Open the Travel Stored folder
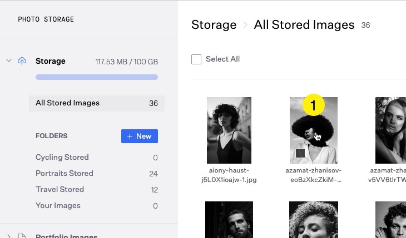The height and width of the screenshot is (238, 406). pyautogui.click(x=60, y=190)
